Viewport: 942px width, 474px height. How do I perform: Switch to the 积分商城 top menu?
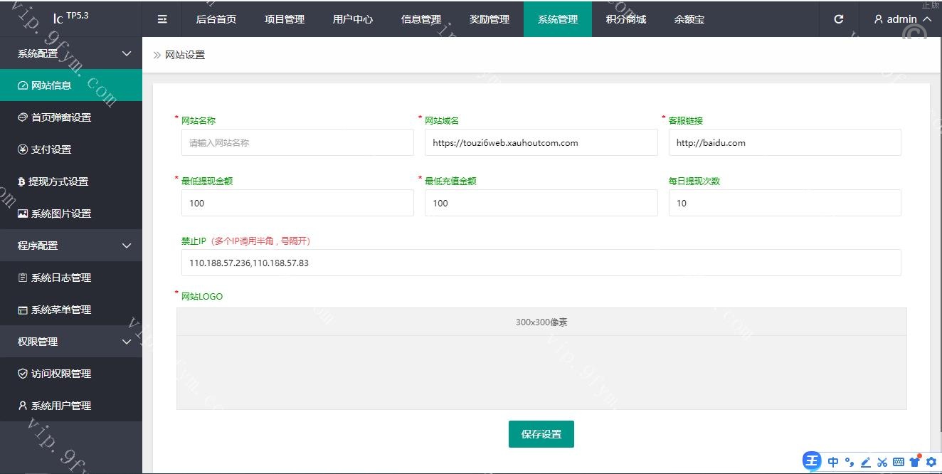pyautogui.click(x=626, y=19)
